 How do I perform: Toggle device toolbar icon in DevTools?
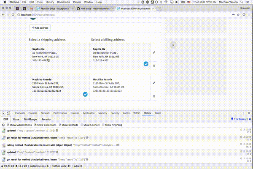8,113
